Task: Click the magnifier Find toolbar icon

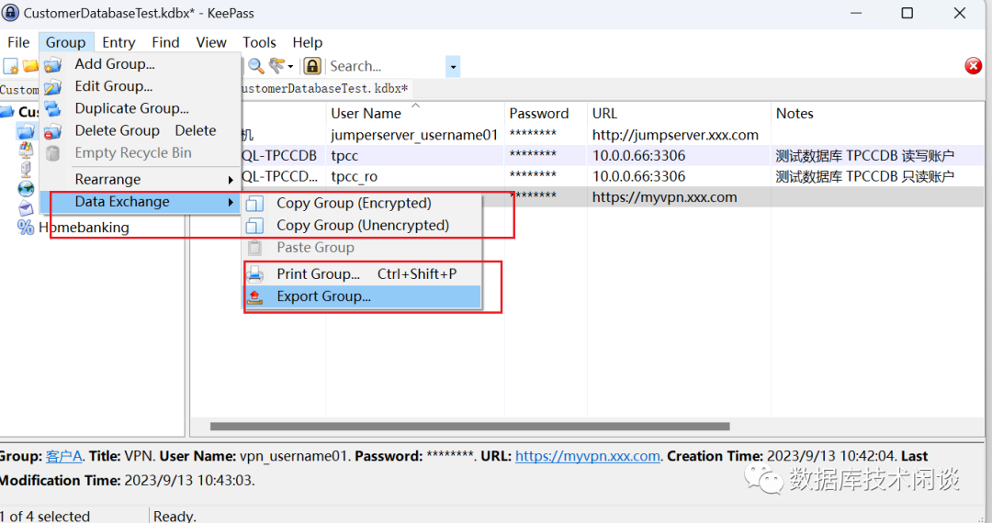Action: tap(255, 66)
